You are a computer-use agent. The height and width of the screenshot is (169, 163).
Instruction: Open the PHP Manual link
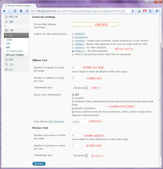coord(56,121)
